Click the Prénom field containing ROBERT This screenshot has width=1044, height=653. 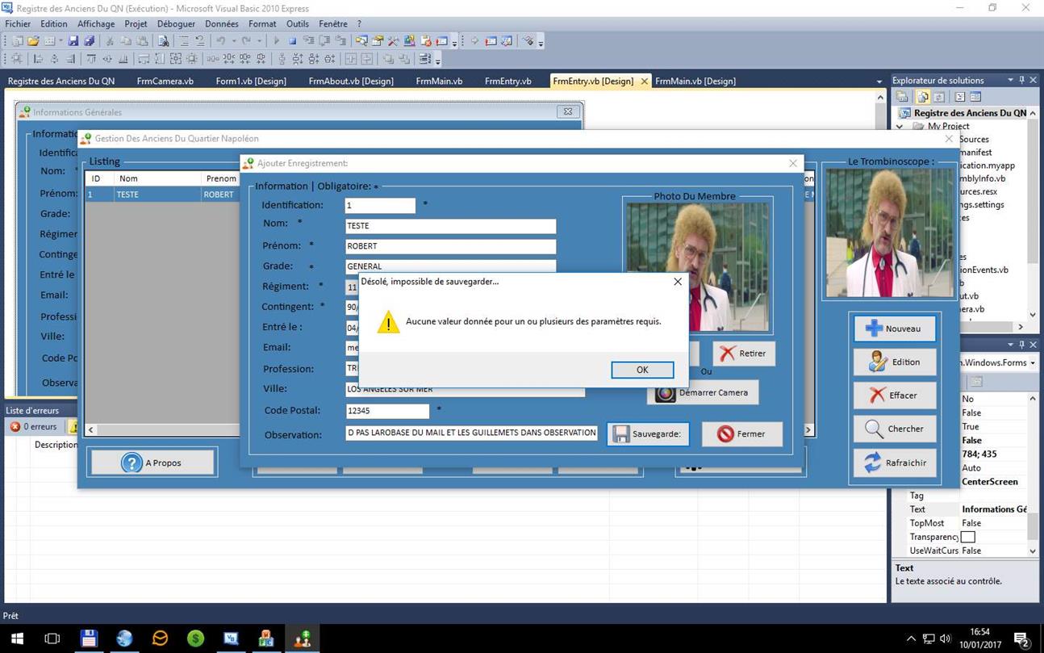(x=450, y=246)
